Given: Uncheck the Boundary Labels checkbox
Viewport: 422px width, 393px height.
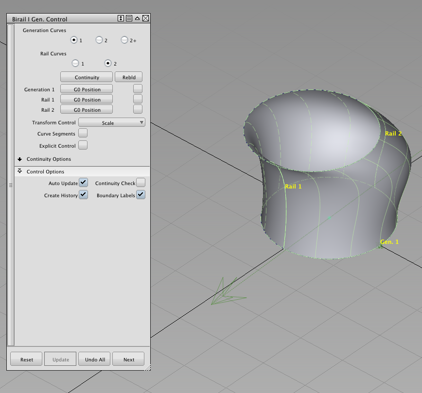Looking at the screenshot, I should [x=141, y=195].
